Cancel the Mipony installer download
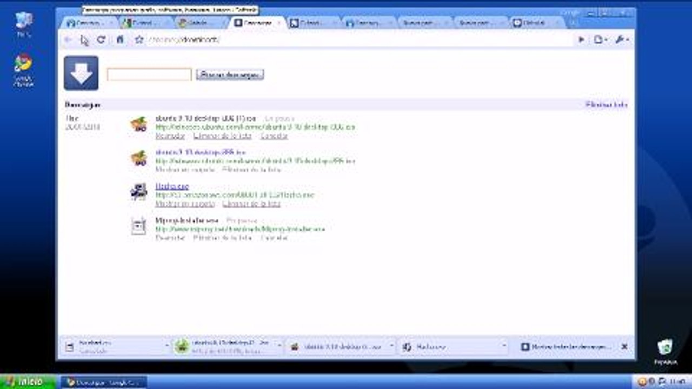Image resolution: width=692 pixels, height=389 pixels. (274, 238)
